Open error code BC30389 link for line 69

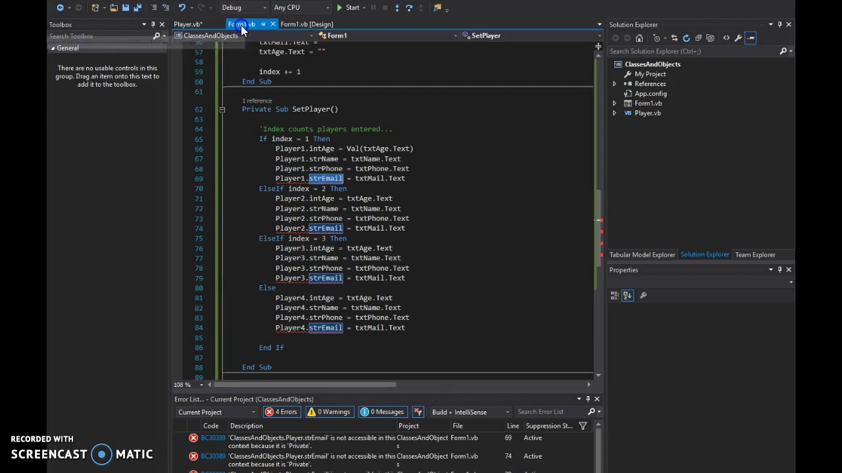[213, 438]
